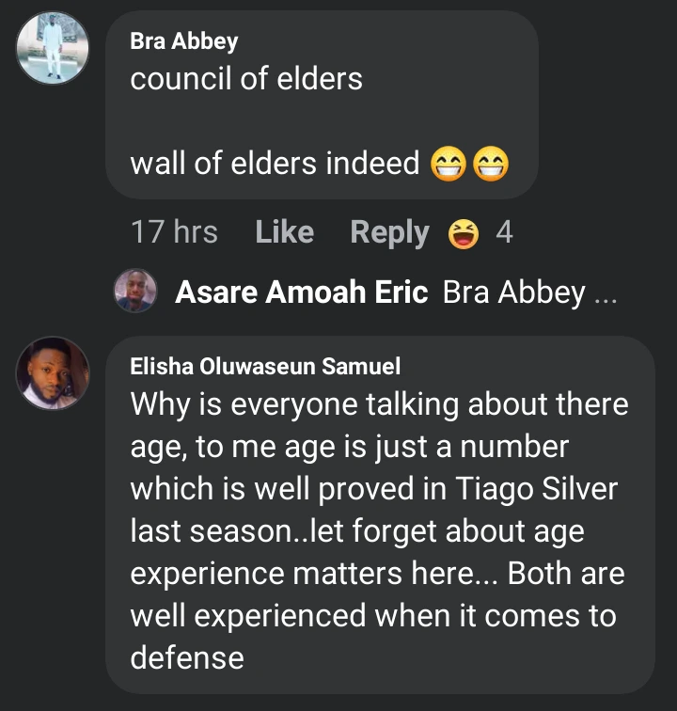Click the word 'defense' ending Elisha's comment
The image size is (677, 711).
[x=187, y=656]
